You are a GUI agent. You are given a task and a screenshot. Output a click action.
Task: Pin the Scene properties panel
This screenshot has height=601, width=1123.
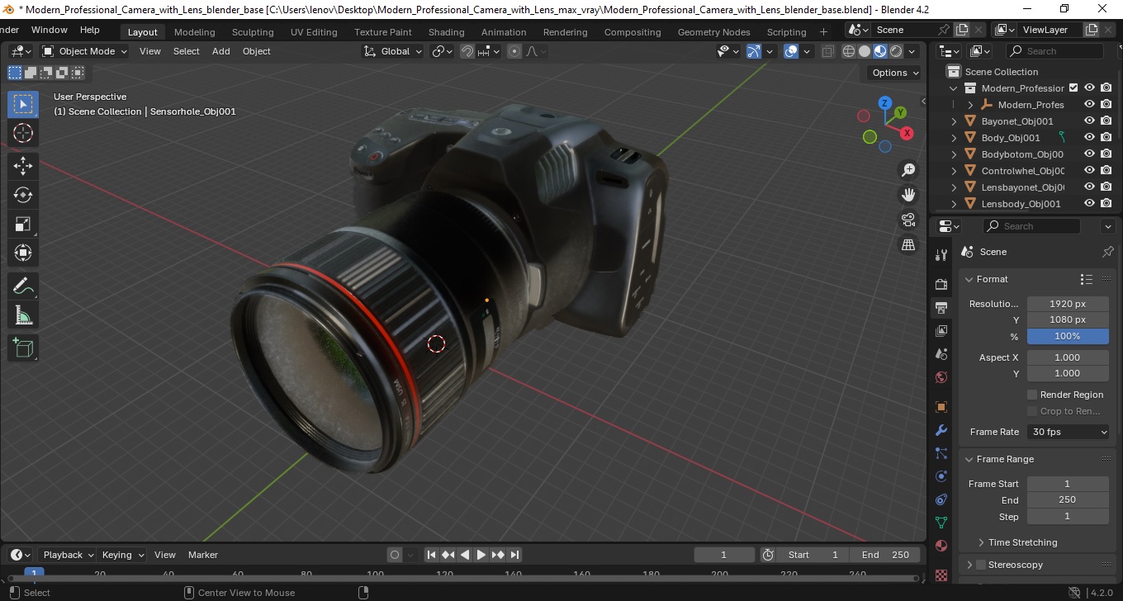[x=1108, y=252]
